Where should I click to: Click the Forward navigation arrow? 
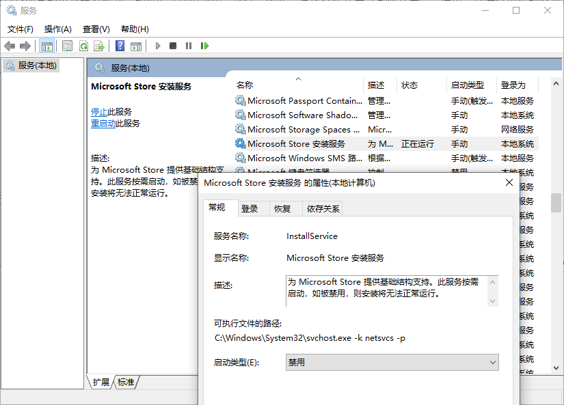pos(27,46)
